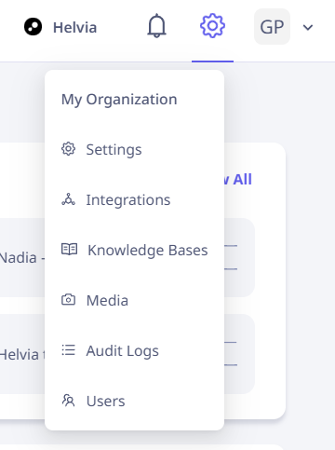The image size is (335, 450).
Task: Open Knowledge Bases menu item
Action: pyautogui.click(x=134, y=250)
